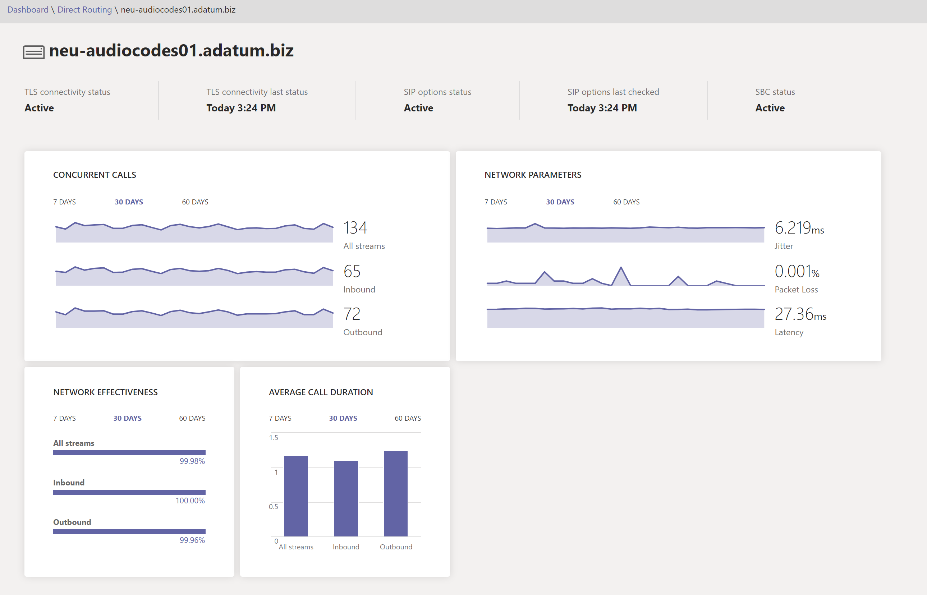This screenshot has width=927, height=595.
Task: Click the Inbound effectiveness progress bar
Action: [129, 492]
